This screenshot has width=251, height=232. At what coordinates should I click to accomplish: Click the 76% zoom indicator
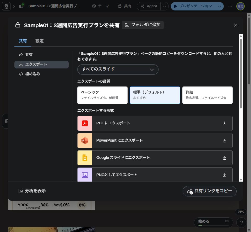pos(241,212)
